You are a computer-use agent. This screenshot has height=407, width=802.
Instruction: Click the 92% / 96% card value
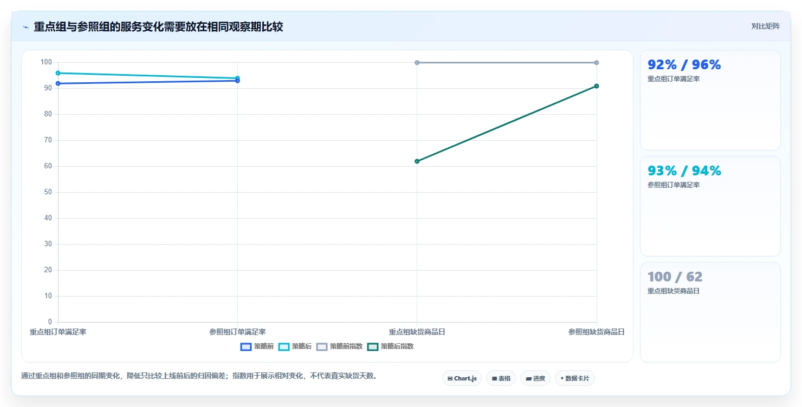pos(684,65)
